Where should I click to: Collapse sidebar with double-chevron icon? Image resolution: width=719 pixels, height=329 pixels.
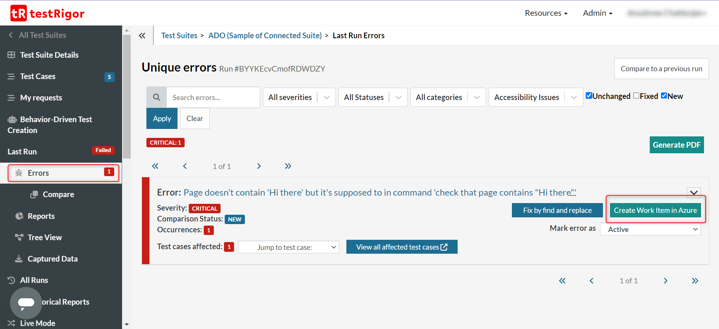[x=142, y=36]
